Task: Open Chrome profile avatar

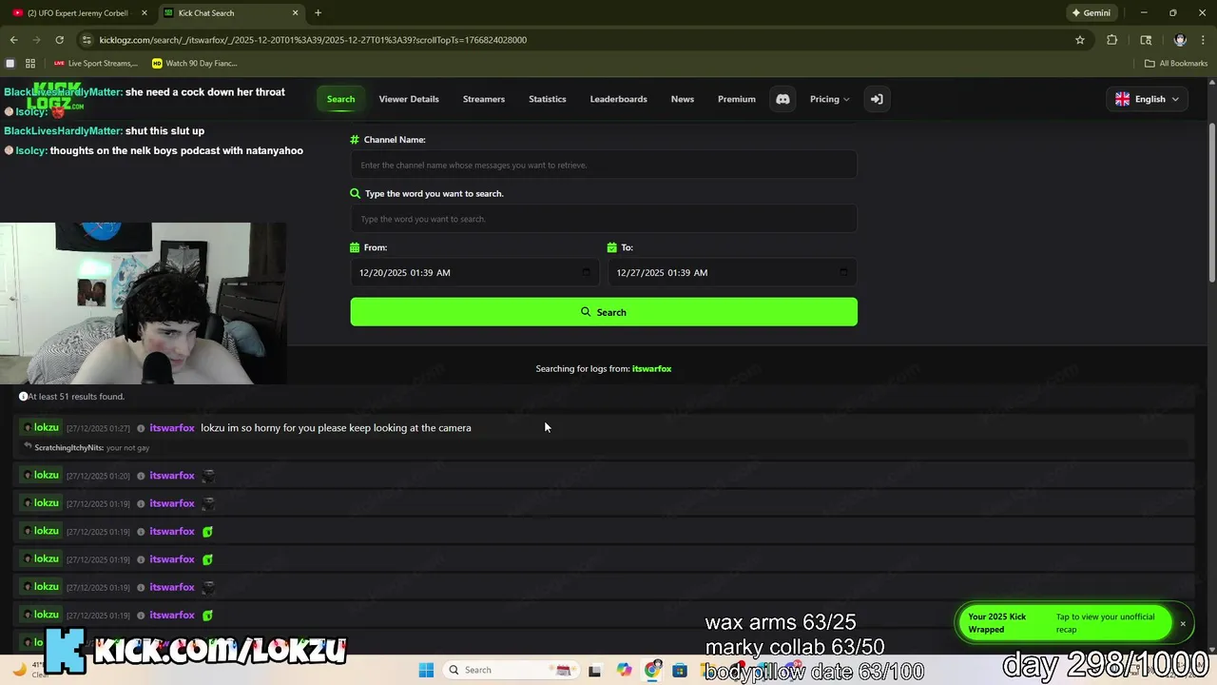Action: (x=1180, y=40)
